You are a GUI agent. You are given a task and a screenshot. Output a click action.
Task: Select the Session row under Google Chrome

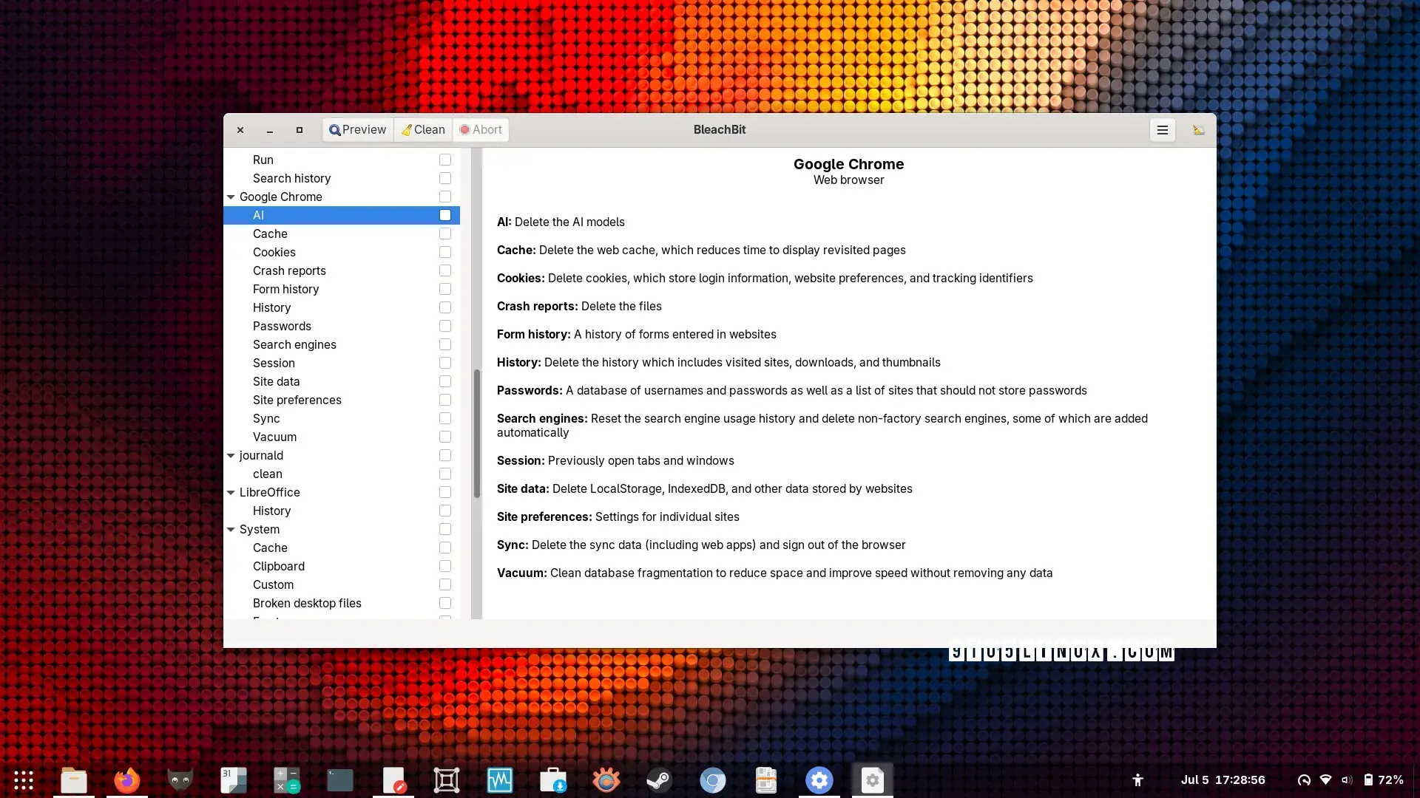(342, 364)
